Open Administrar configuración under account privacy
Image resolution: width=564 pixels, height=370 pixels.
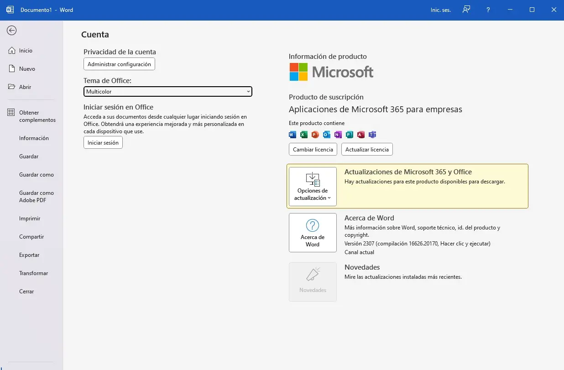click(119, 64)
